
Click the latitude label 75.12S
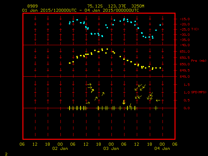point(94,6)
